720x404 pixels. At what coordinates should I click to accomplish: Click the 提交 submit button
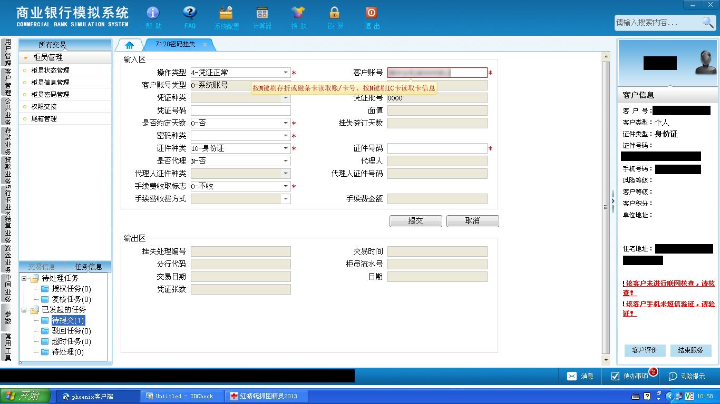tap(415, 221)
